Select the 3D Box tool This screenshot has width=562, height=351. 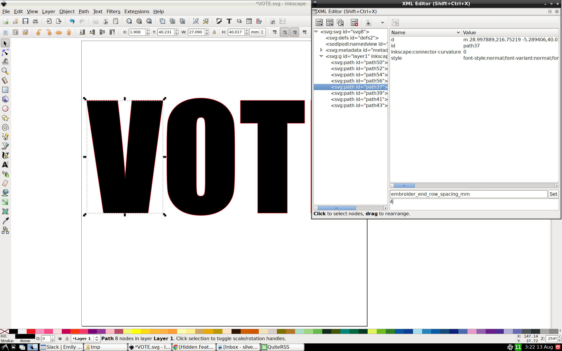5,99
